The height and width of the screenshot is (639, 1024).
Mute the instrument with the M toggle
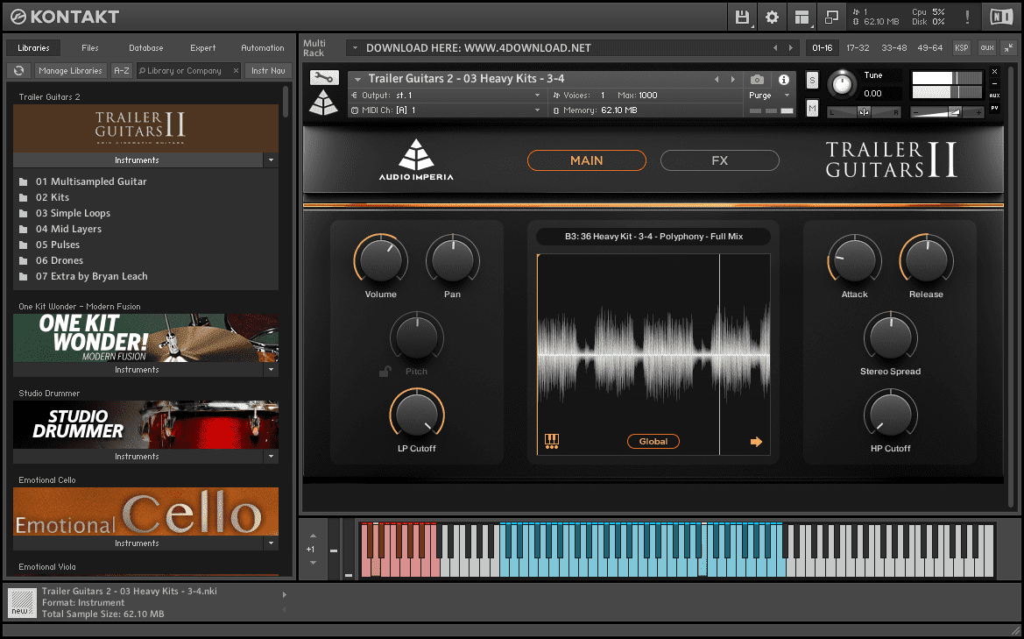point(811,108)
